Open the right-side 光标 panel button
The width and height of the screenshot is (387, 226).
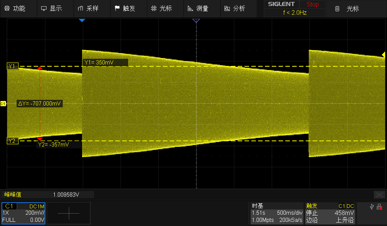click(357, 9)
